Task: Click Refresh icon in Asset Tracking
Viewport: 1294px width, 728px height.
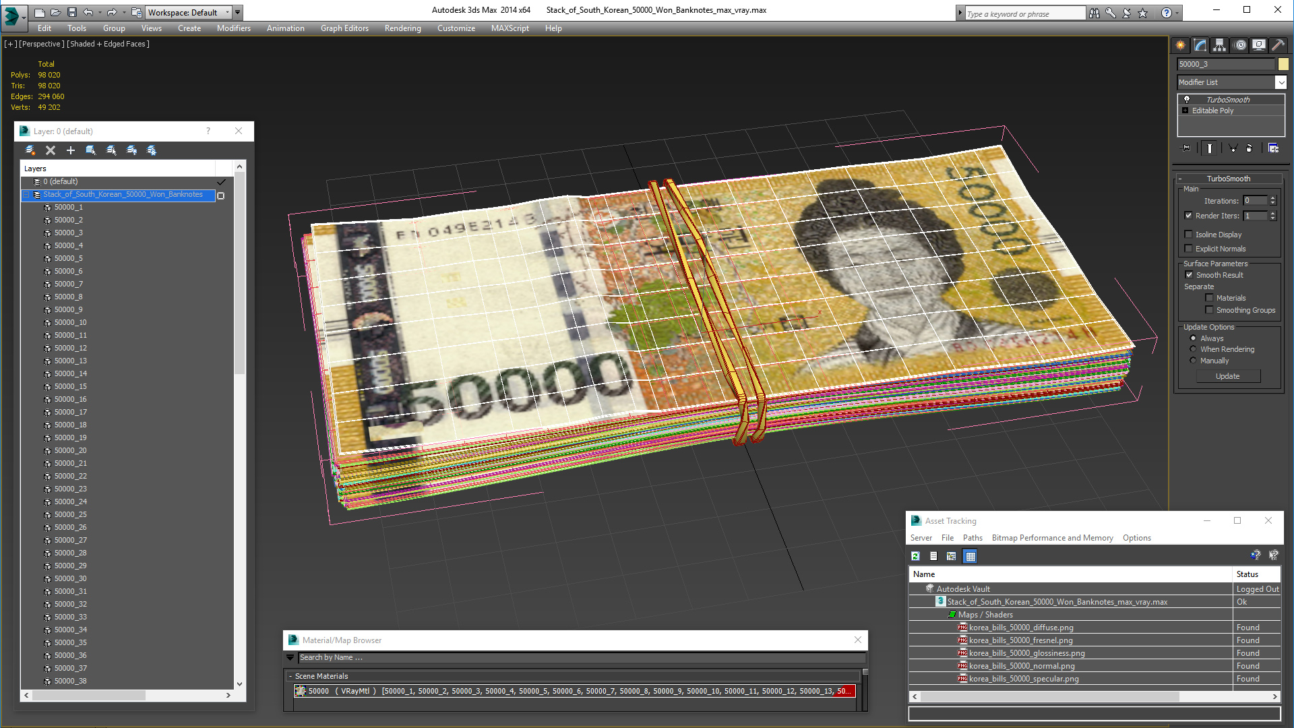Action: coord(915,556)
